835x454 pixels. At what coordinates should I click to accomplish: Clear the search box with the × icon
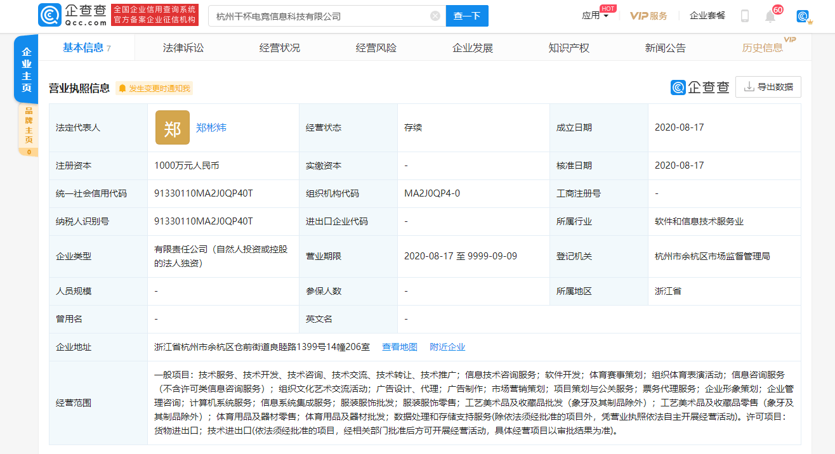pos(435,15)
